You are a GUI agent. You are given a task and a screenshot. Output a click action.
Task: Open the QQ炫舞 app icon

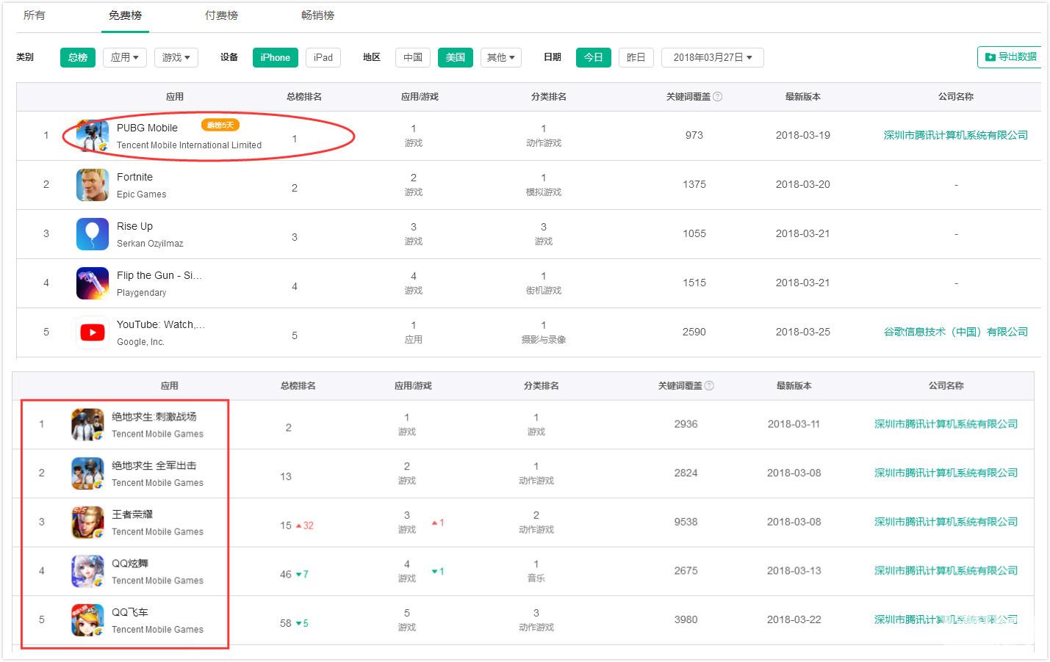(87, 571)
